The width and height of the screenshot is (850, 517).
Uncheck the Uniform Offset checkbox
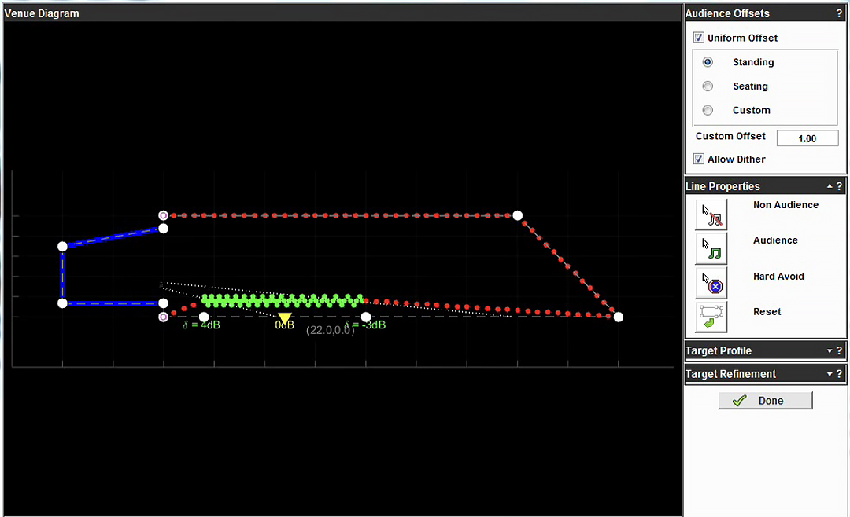pyautogui.click(x=699, y=38)
